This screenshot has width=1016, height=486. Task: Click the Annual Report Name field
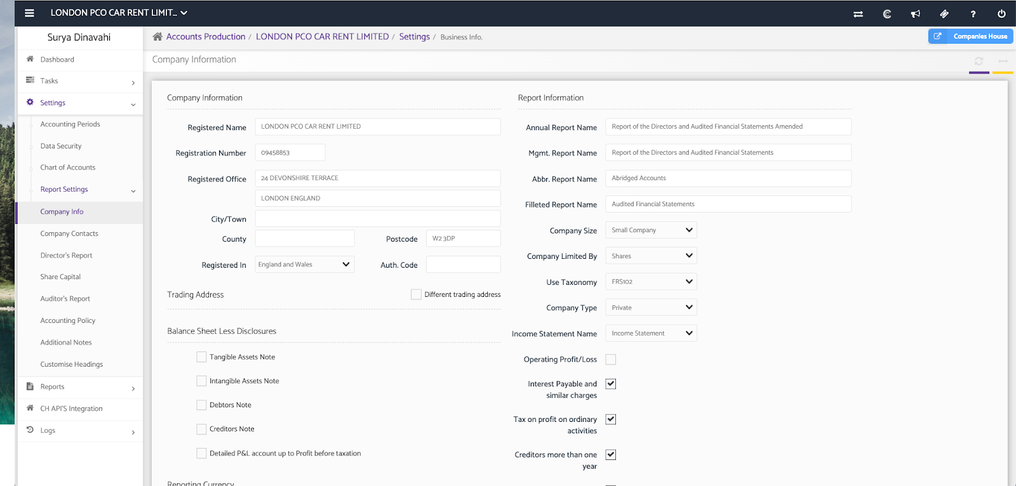[x=728, y=127]
